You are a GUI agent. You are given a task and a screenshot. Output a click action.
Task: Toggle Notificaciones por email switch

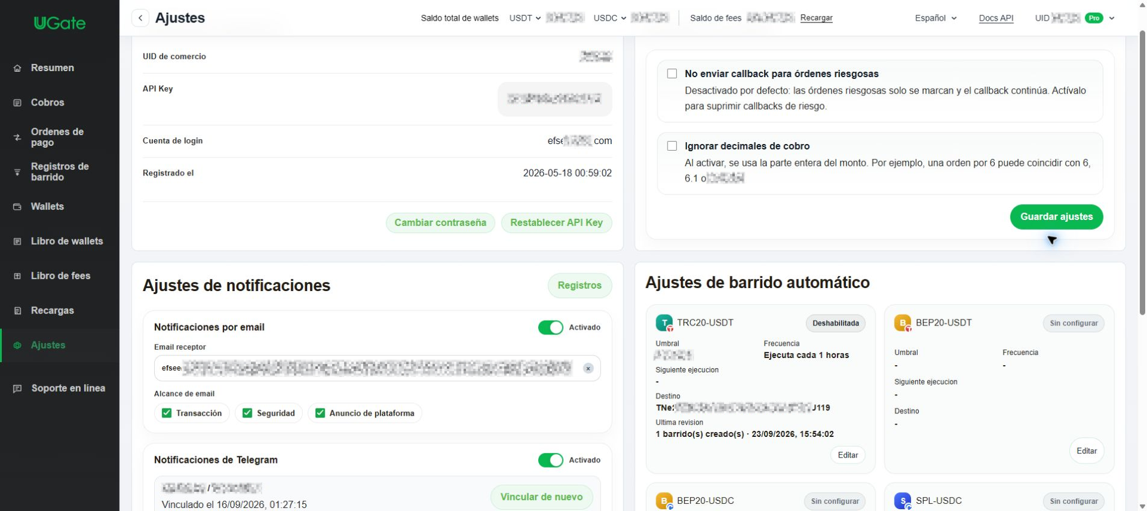(551, 328)
